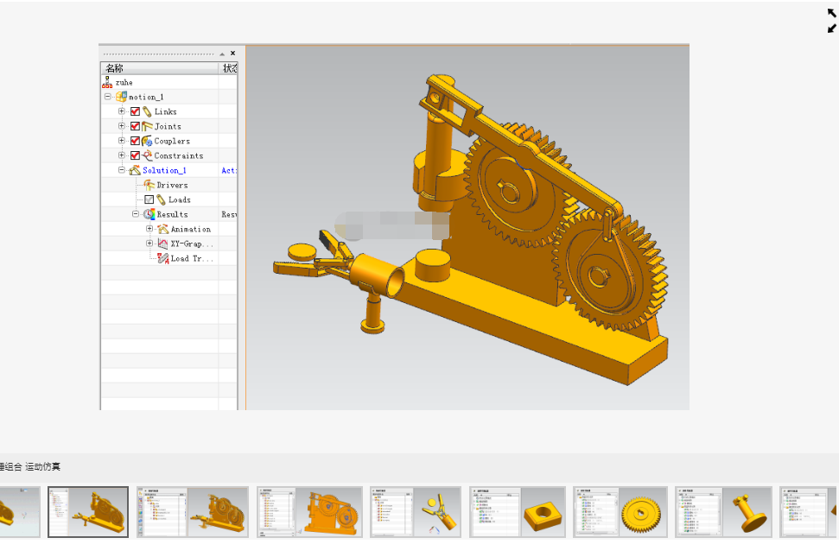Click the XY-Graphing icon
Viewport: 839px width, 544px height.
pos(163,244)
